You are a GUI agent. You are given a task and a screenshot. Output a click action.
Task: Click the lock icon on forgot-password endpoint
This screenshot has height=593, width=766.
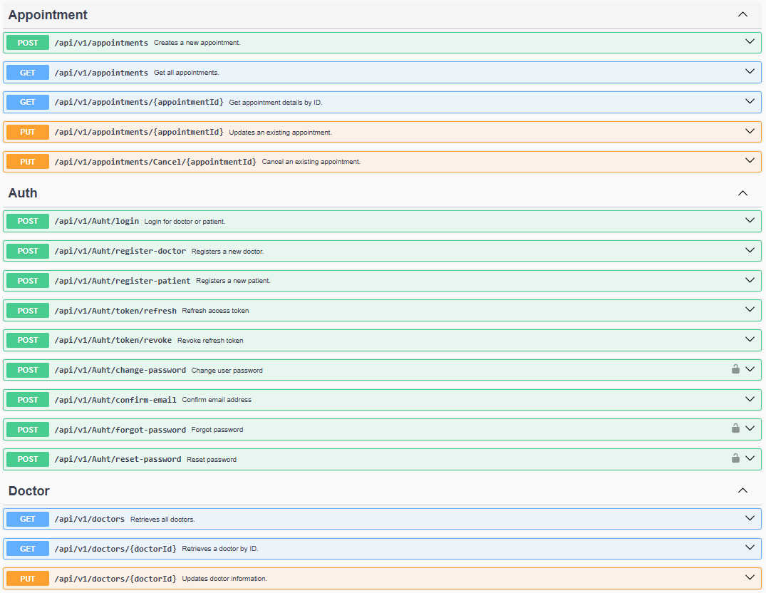(735, 428)
